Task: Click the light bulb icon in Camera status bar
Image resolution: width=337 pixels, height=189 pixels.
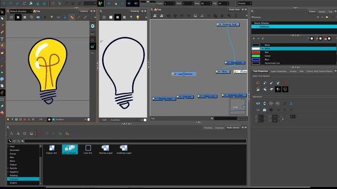Action: [x=8, y=120]
